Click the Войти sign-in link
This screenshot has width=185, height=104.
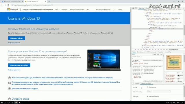120,10
